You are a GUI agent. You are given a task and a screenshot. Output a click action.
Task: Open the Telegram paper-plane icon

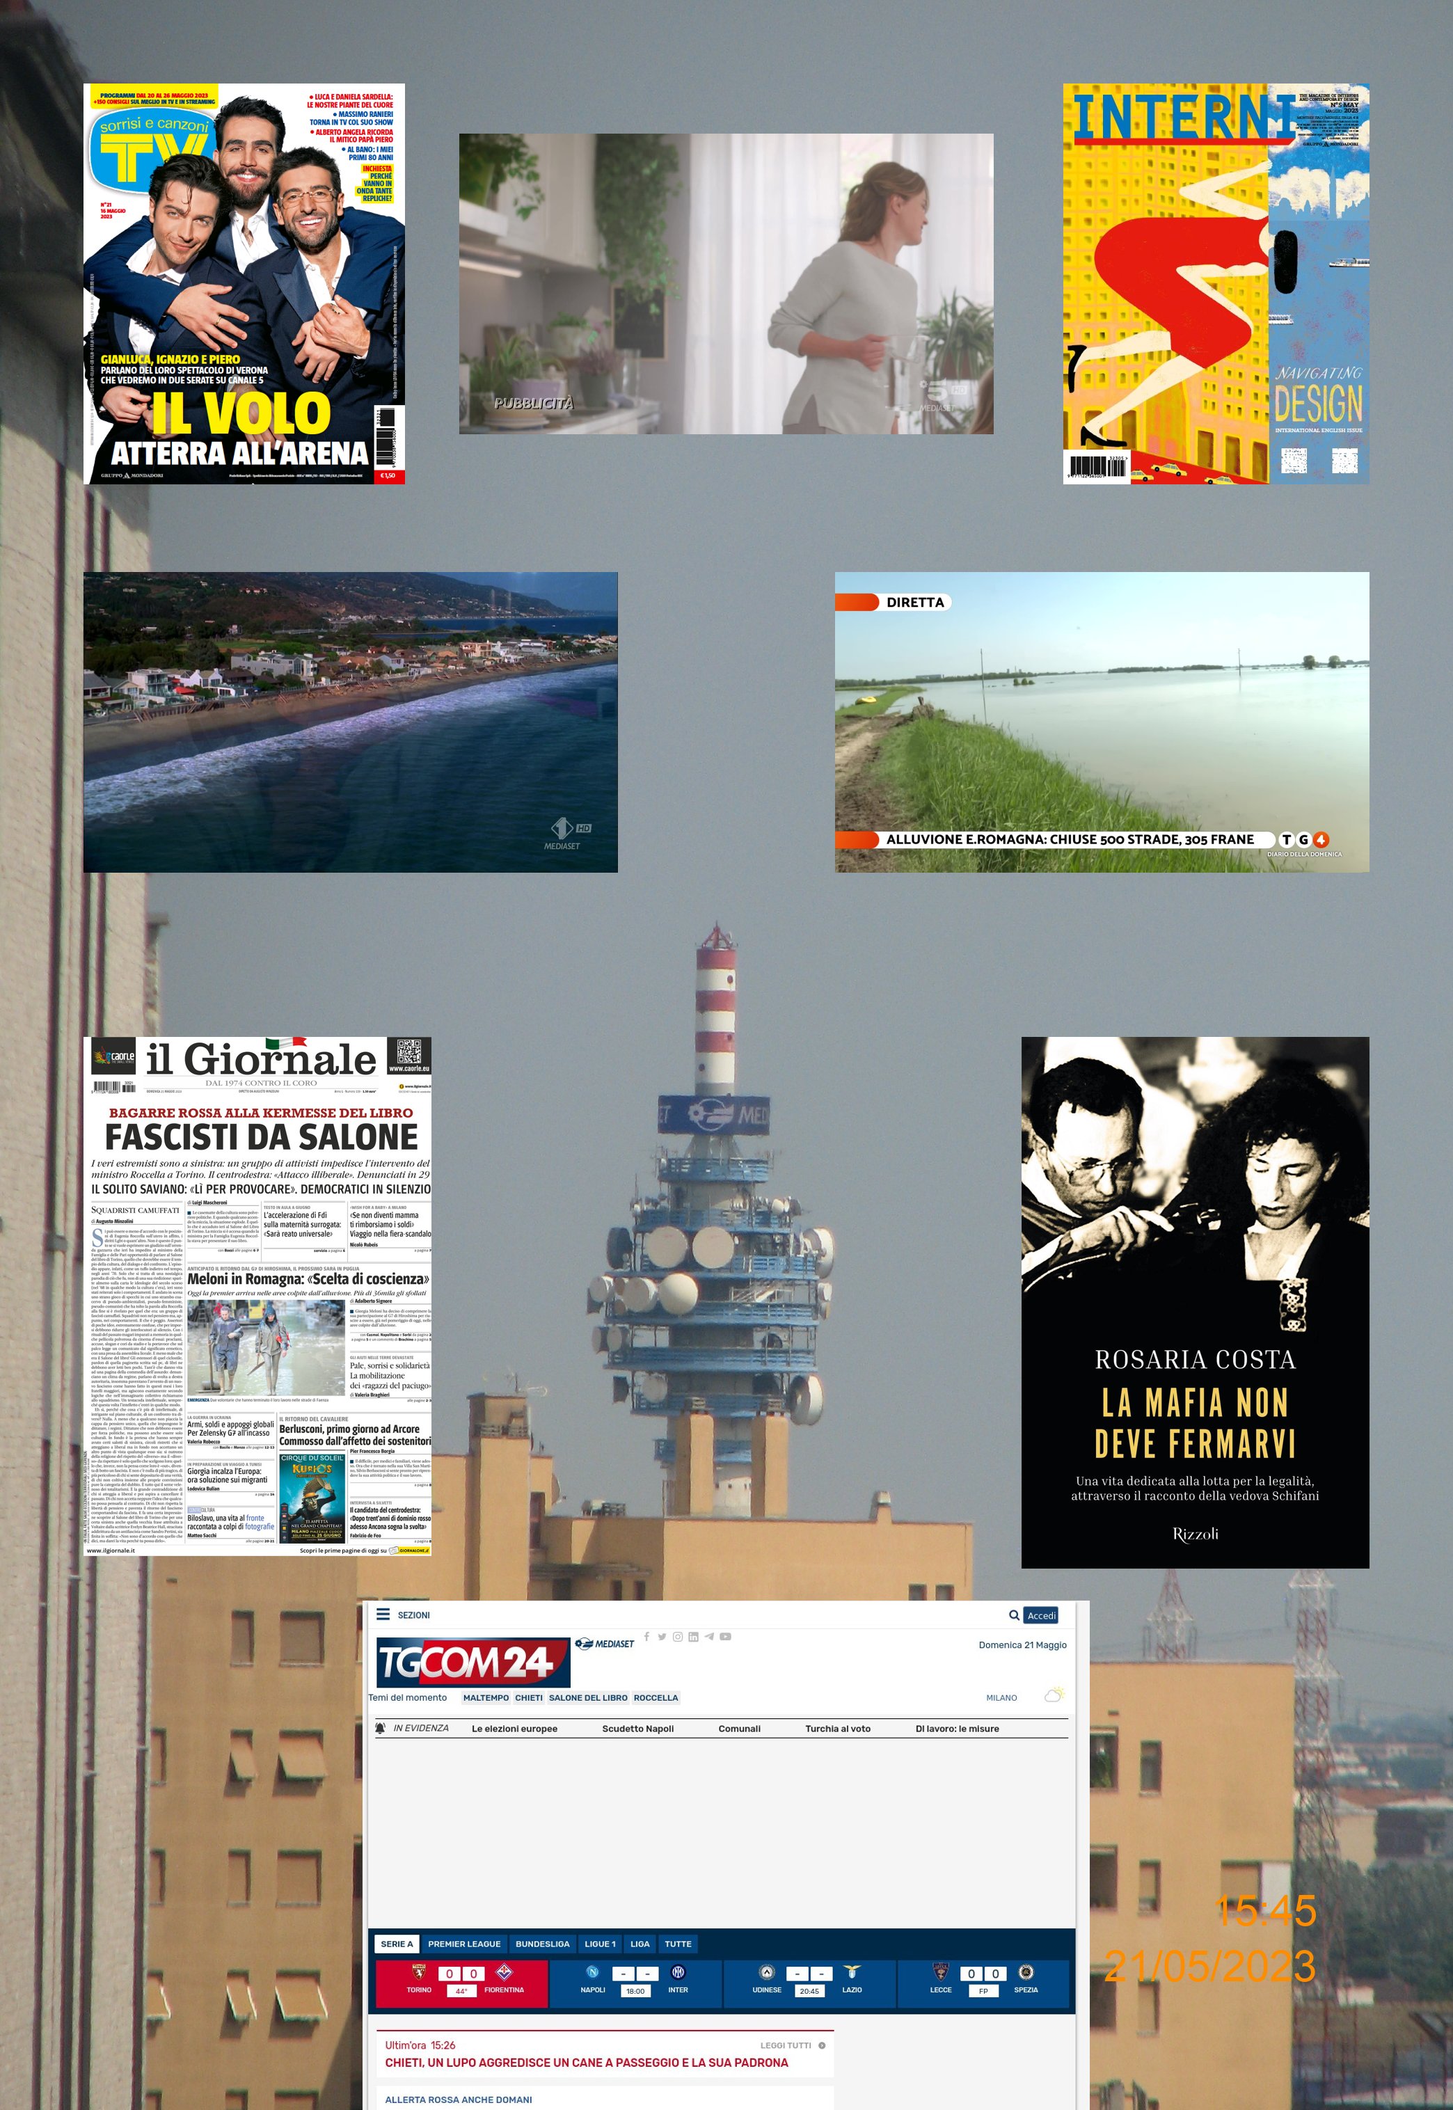(x=708, y=1637)
